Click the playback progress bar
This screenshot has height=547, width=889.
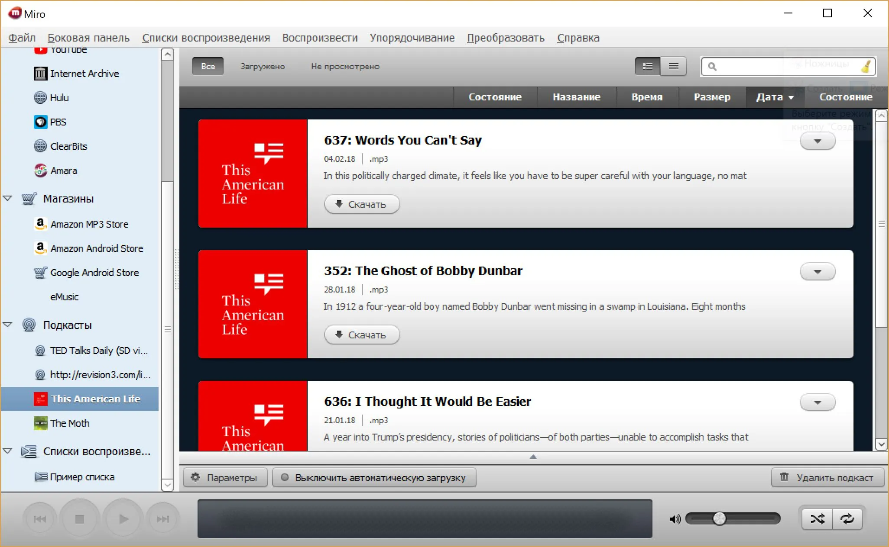pyautogui.click(x=425, y=519)
